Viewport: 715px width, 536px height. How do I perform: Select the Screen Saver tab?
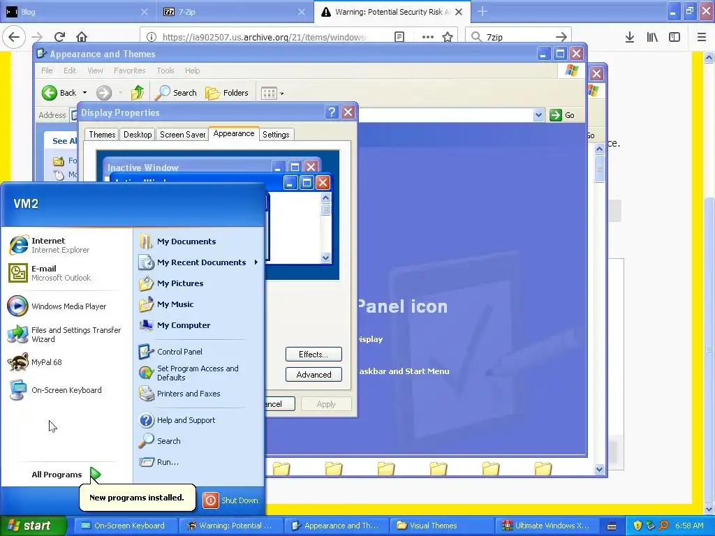pyautogui.click(x=182, y=135)
